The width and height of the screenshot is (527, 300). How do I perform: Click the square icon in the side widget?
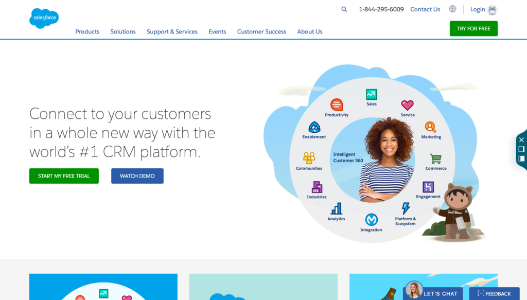(521, 149)
